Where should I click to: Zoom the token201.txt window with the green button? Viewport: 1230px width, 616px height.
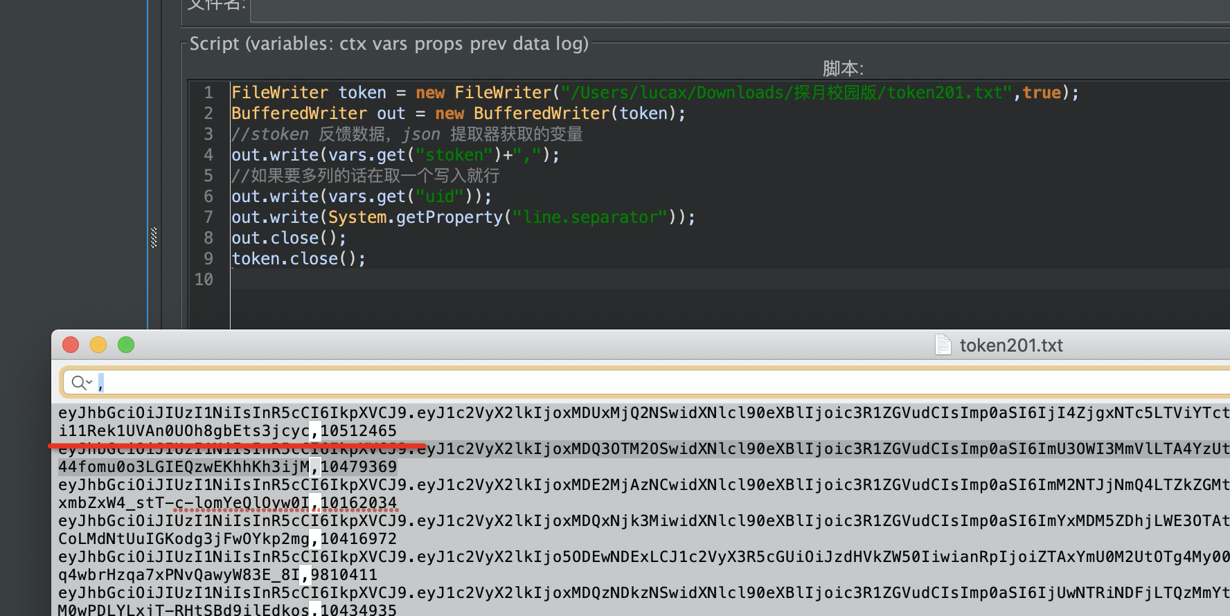click(x=126, y=345)
